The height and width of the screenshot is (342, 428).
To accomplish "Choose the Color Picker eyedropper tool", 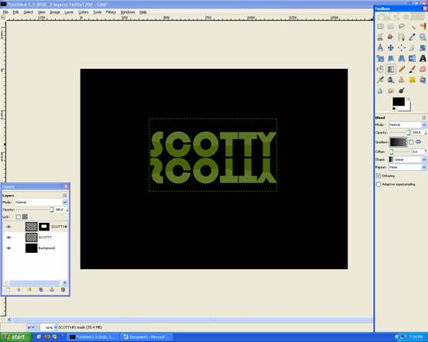I will [x=412, y=37].
